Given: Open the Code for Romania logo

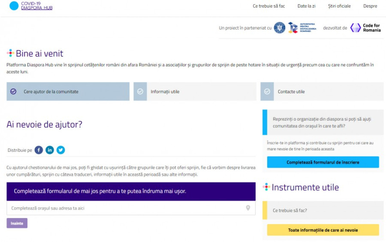Looking at the screenshot, I should [365, 28].
